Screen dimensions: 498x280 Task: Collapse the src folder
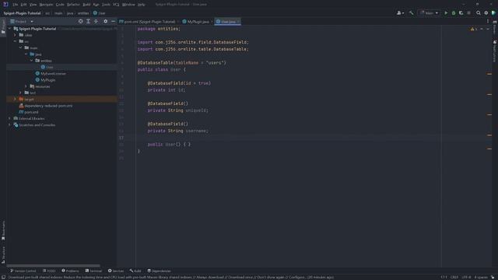(15, 41)
